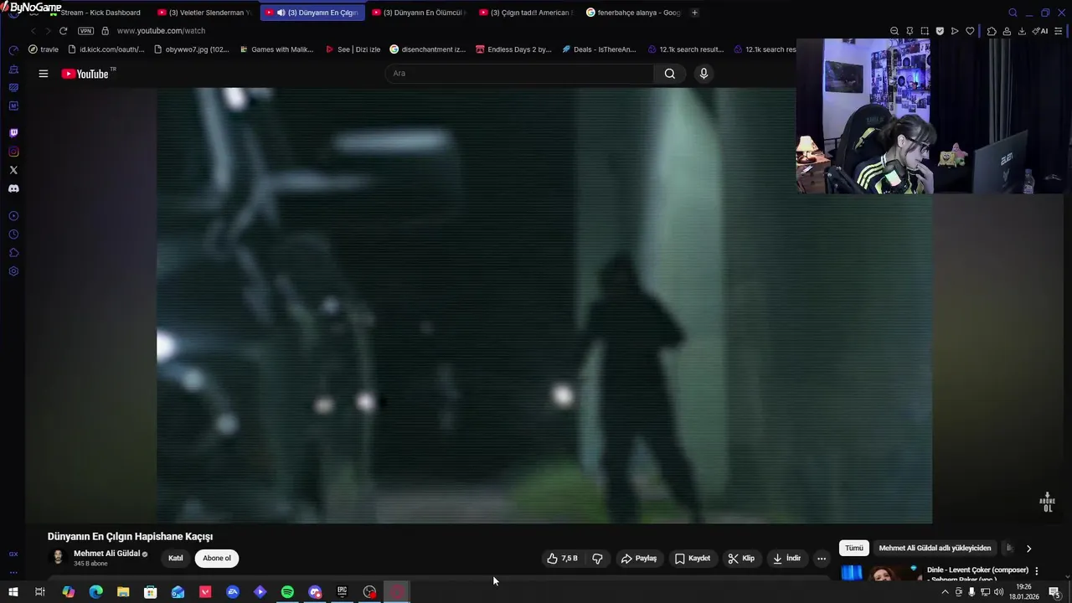Switch to fenerbahçe alanya Google tab

(634, 13)
